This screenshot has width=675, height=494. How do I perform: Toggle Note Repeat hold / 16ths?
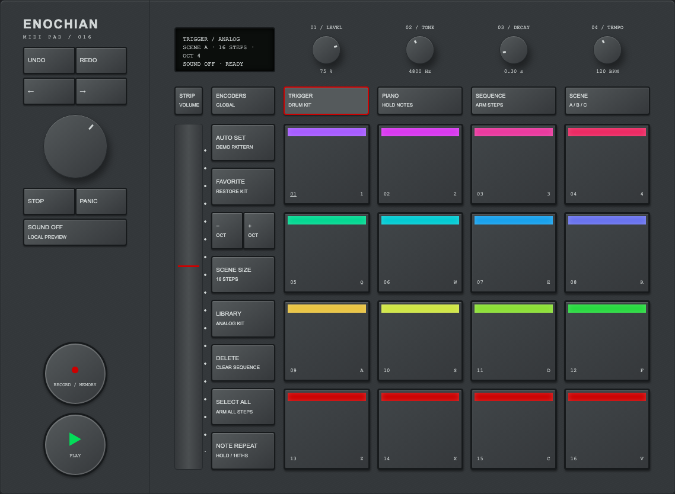coord(243,451)
